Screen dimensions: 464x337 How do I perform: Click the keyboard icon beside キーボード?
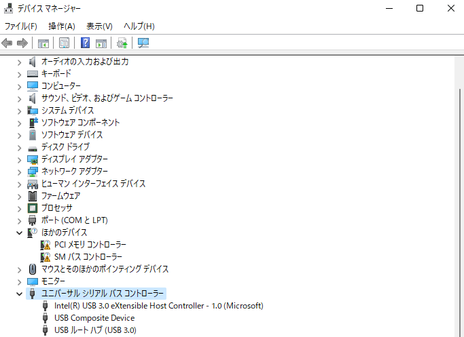pos(32,74)
